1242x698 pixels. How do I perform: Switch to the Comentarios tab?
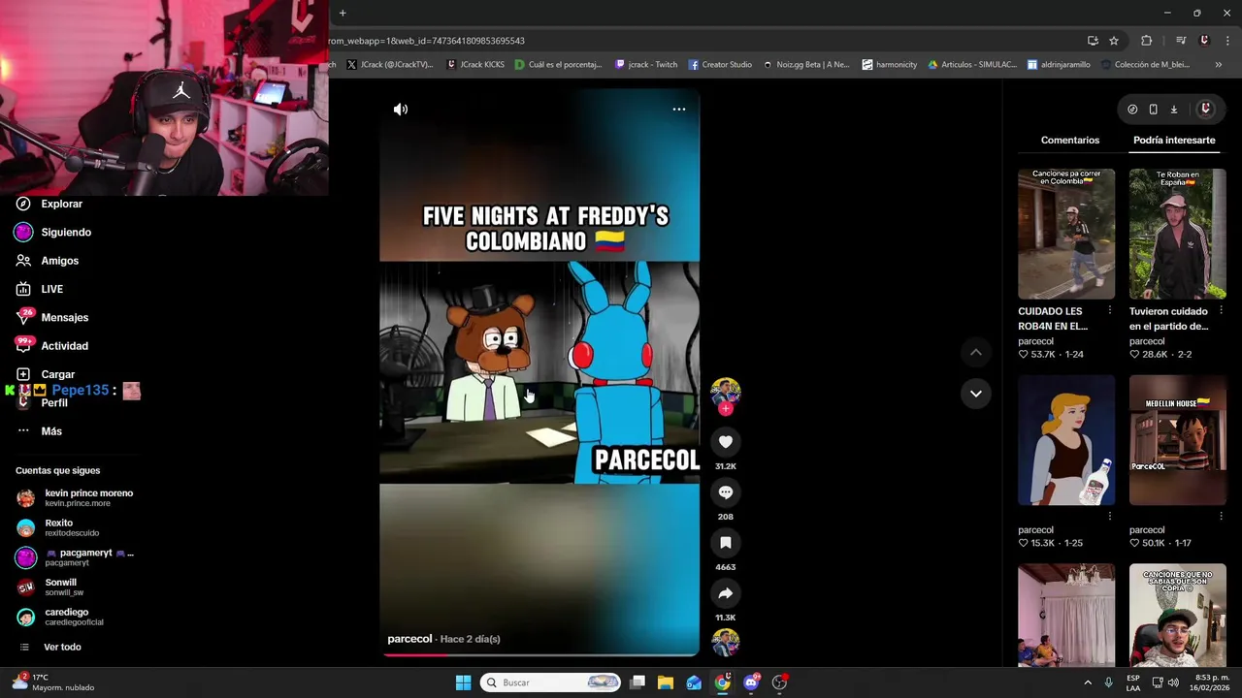pyautogui.click(x=1069, y=141)
